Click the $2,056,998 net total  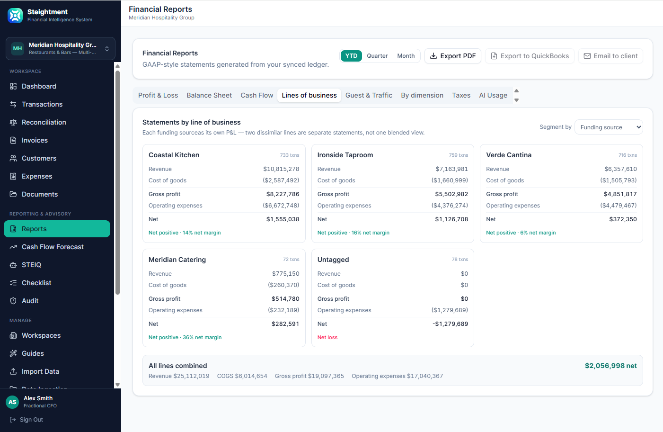click(610, 366)
